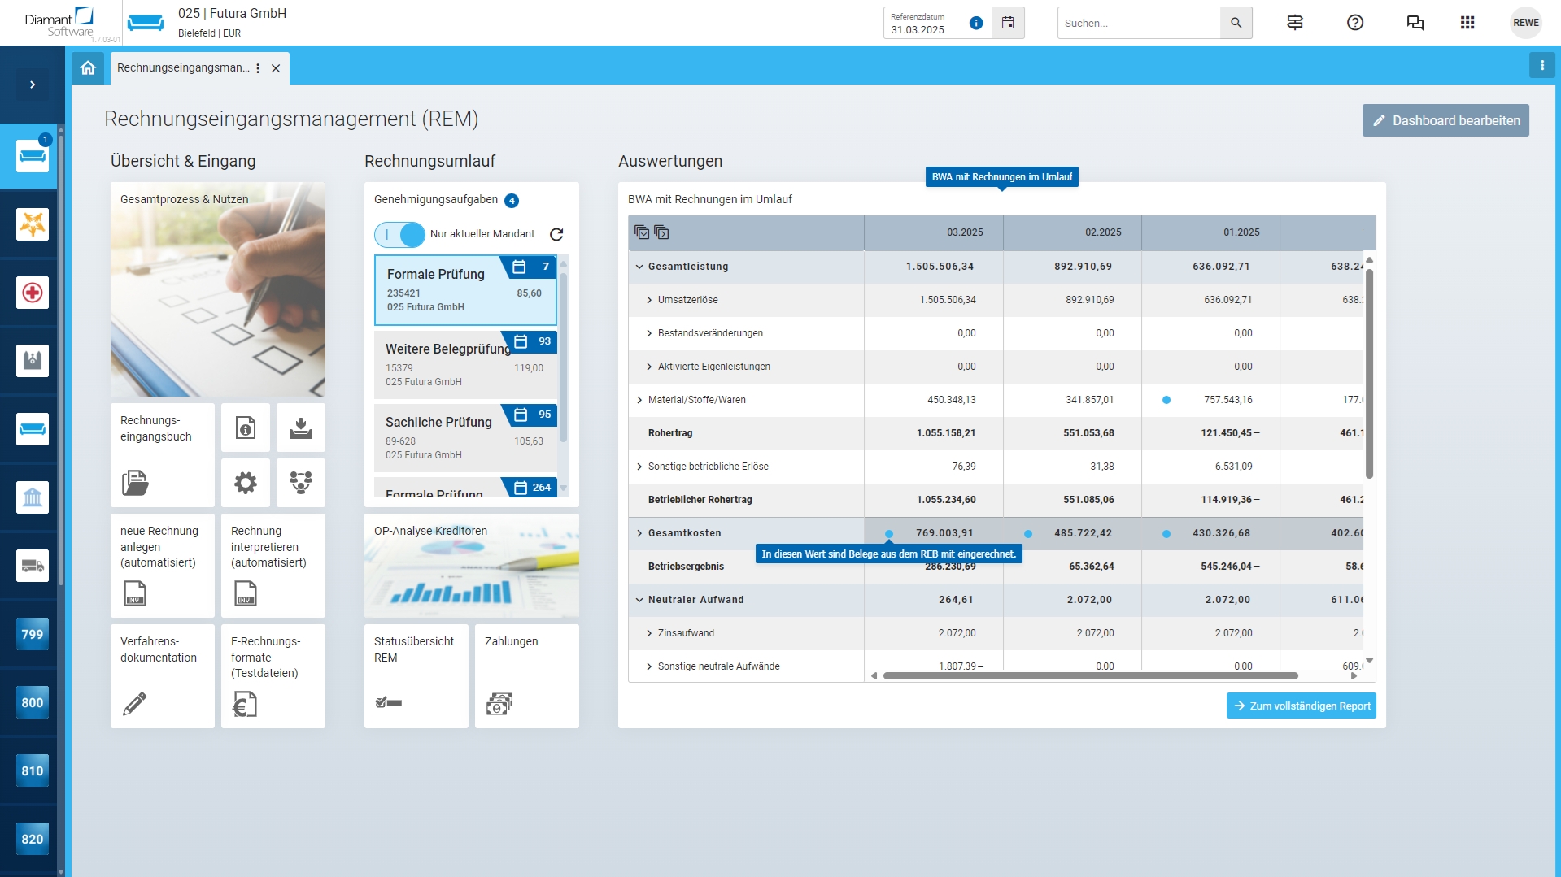Screen dimensions: 1561x877
Task: Open the chat messages icon
Action: pyautogui.click(x=1415, y=23)
